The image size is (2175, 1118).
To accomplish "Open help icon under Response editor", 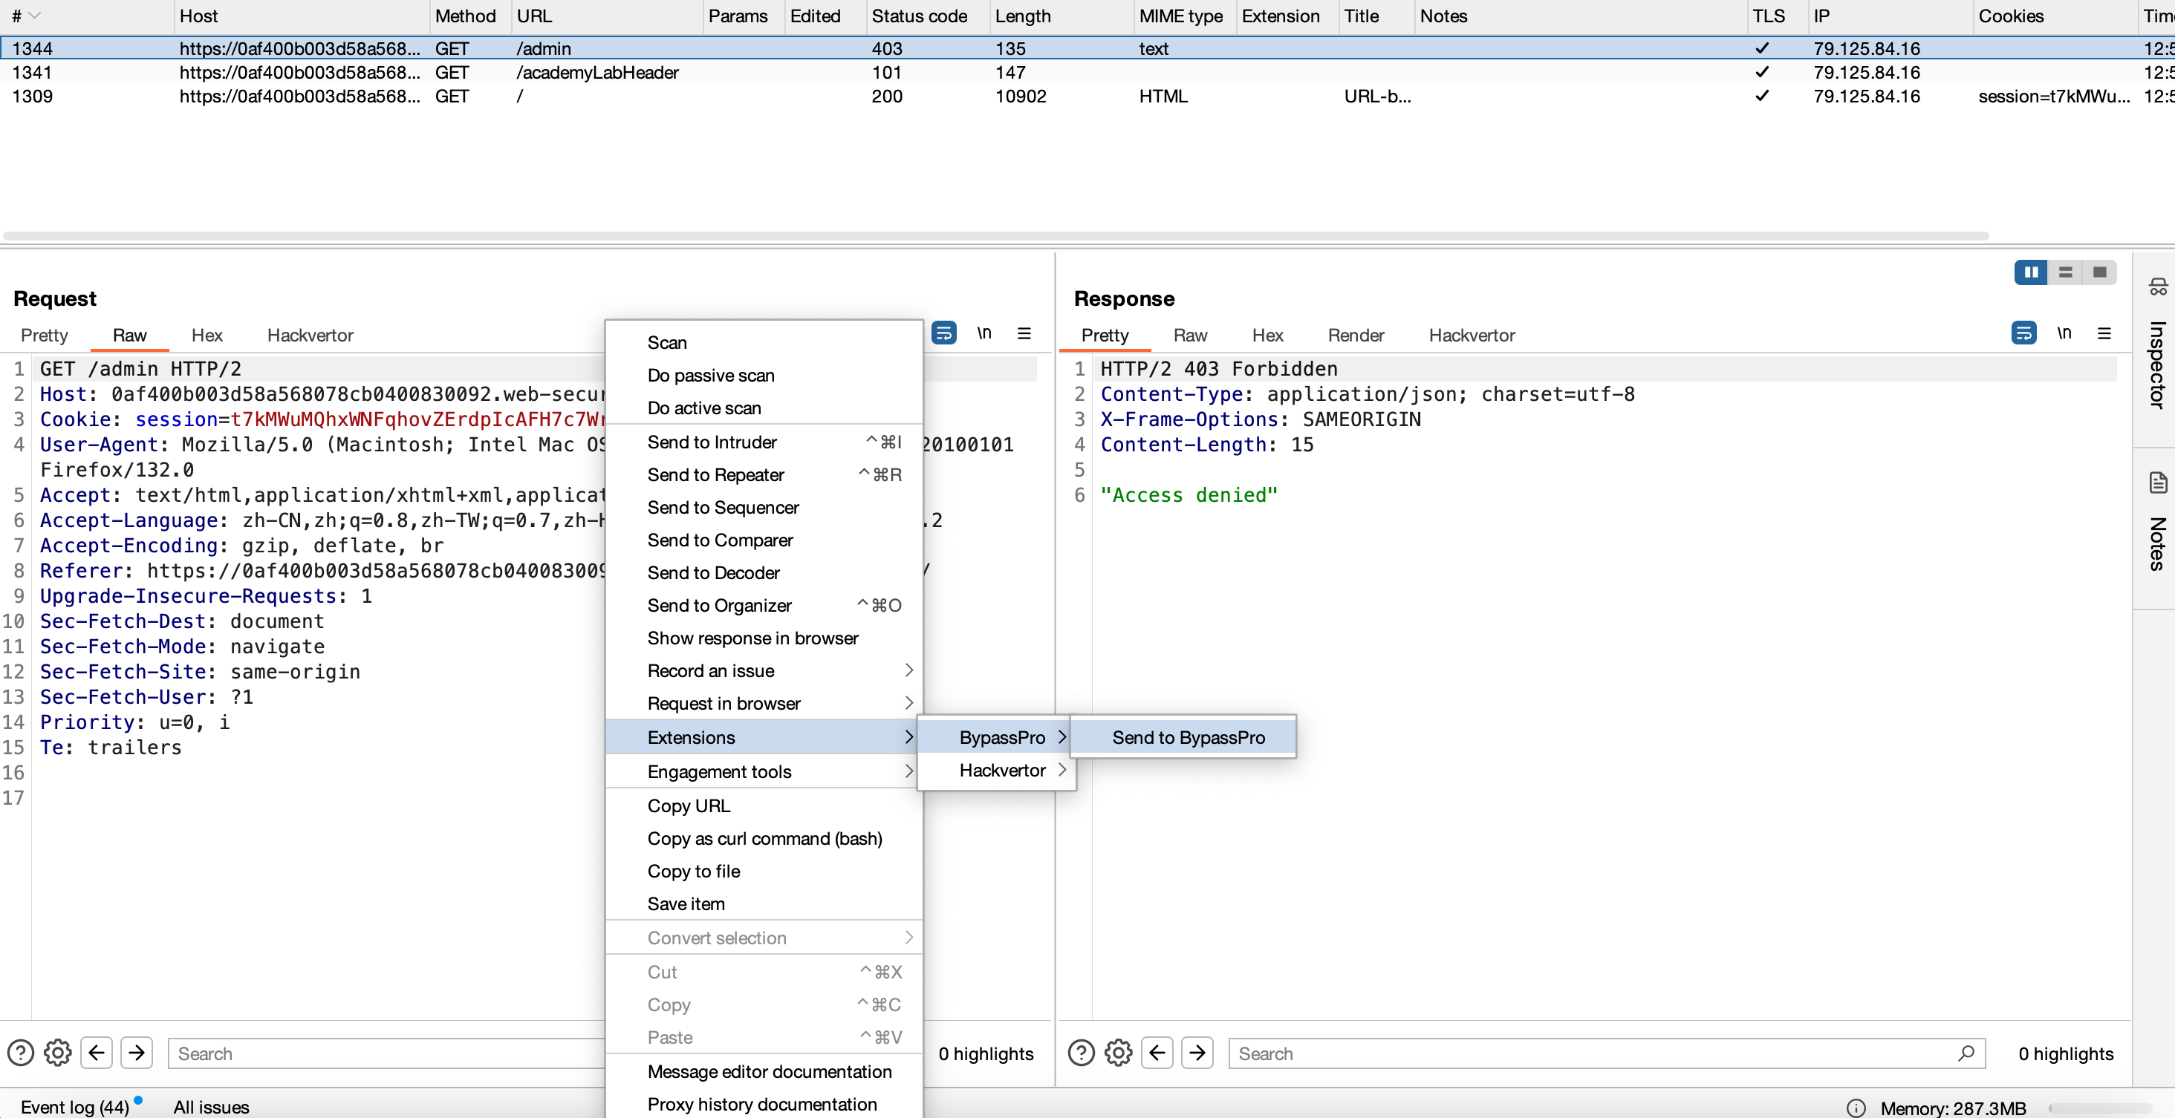I will pyautogui.click(x=1081, y=1052).
